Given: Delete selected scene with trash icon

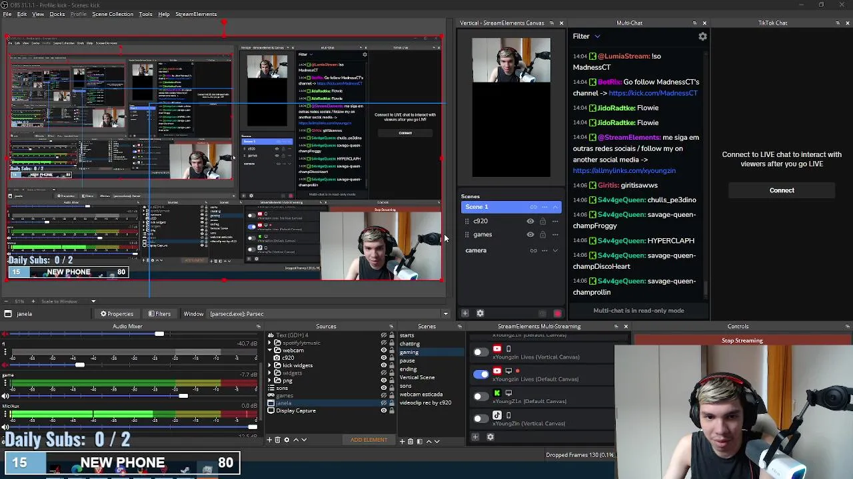Looking at the screenshot, I should [x=411, y=441].
